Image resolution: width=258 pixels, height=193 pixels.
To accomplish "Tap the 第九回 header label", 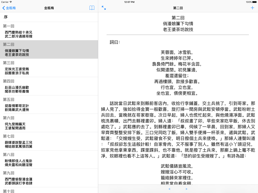I will [x=9, y=173].
